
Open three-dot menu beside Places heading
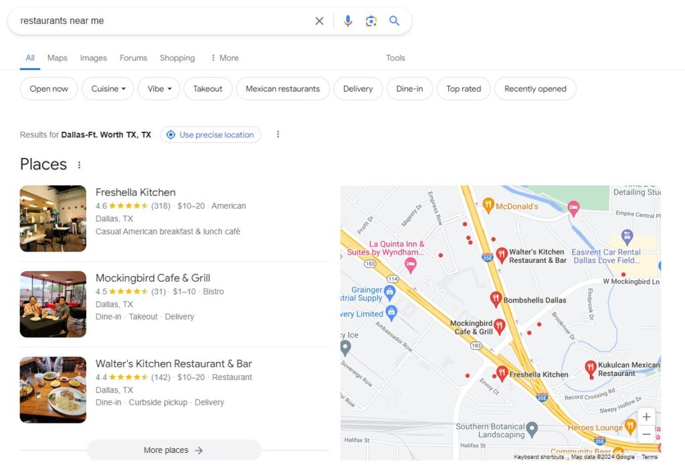pos(79,165)
